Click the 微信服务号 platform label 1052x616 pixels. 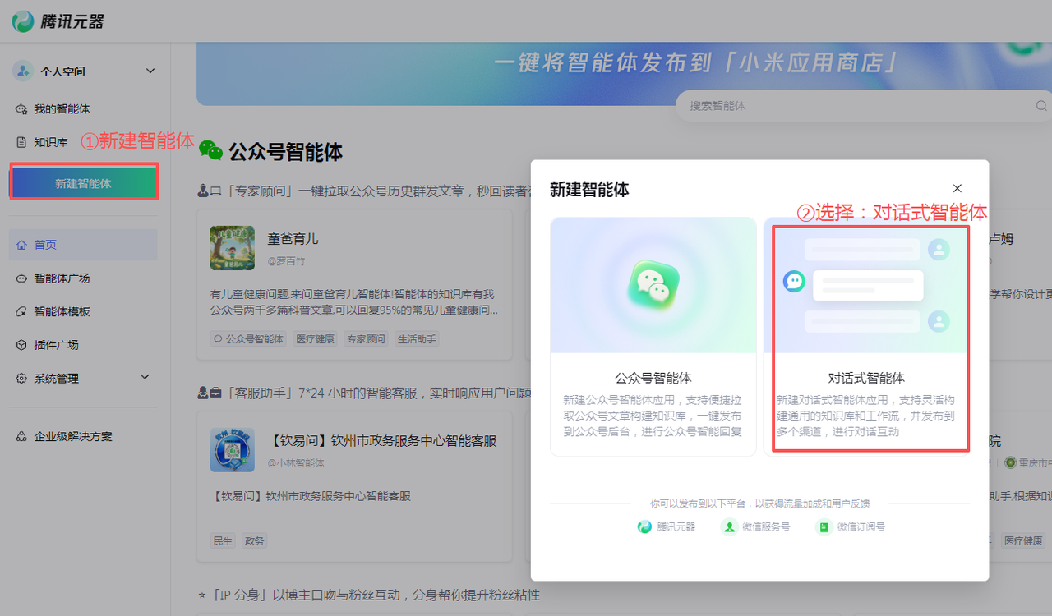(766, 527)
